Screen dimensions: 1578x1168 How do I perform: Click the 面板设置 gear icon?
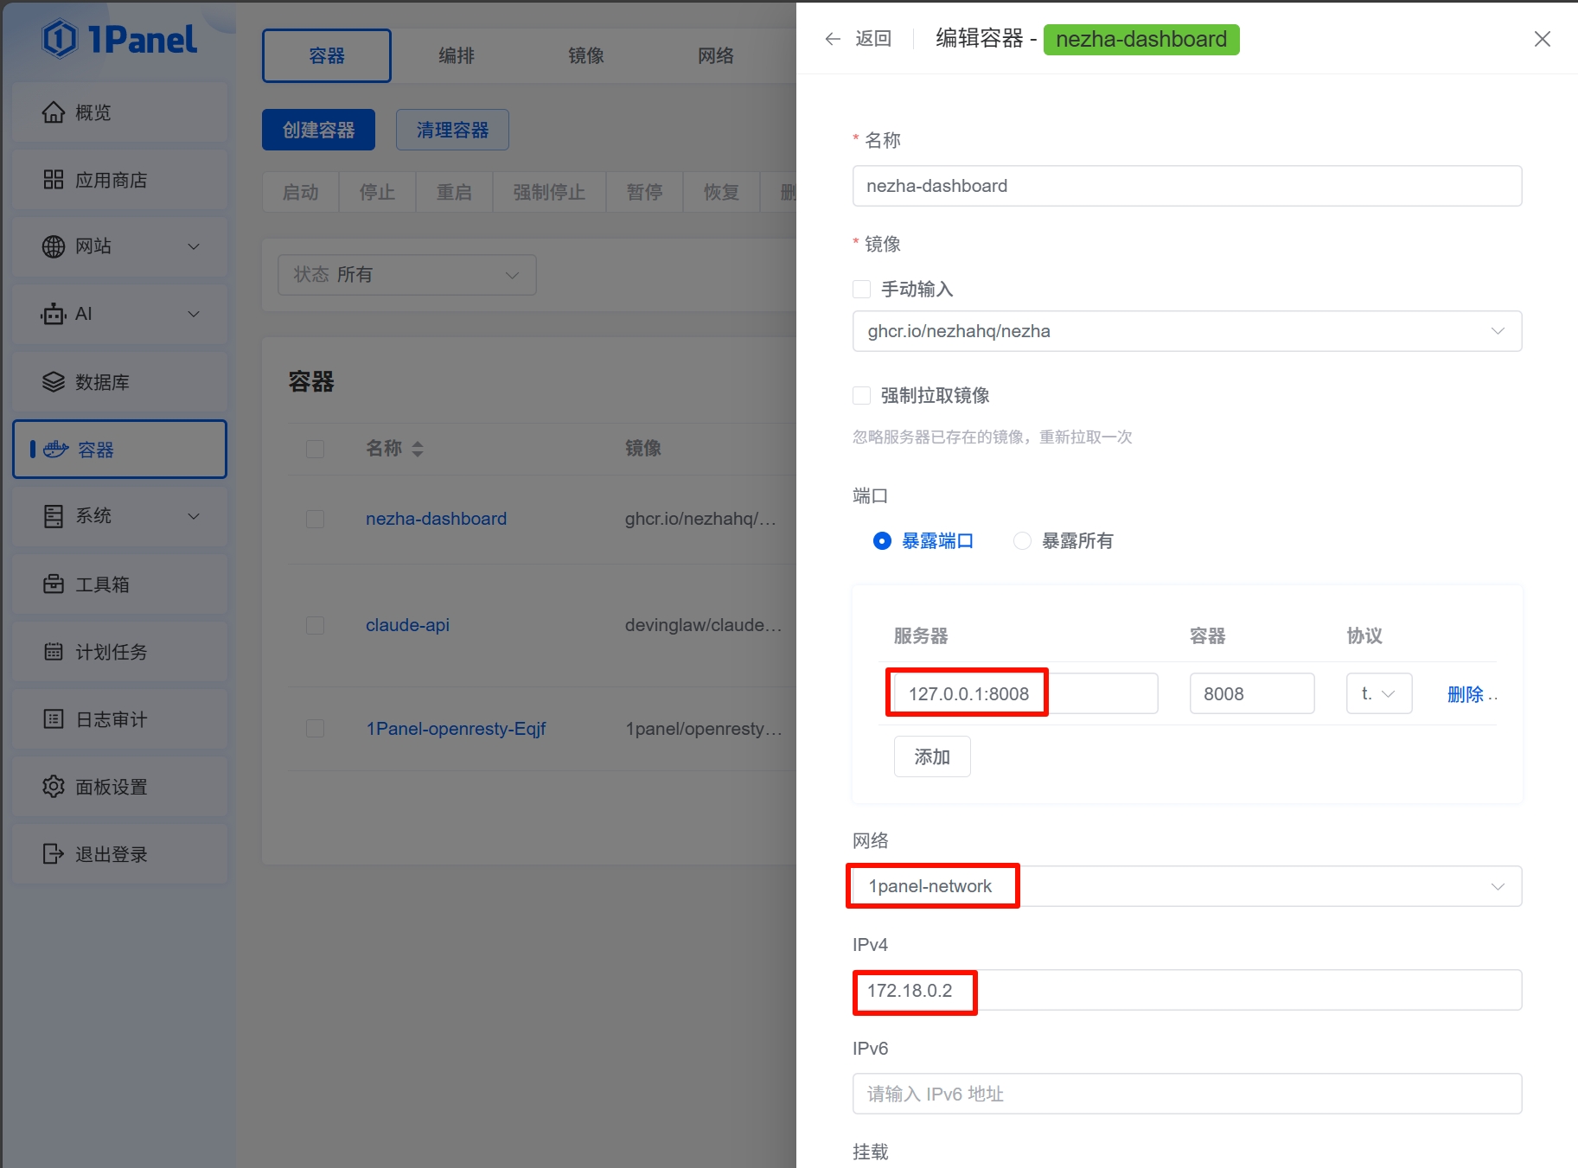(54, 786)
